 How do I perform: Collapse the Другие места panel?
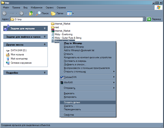point(45,44)
